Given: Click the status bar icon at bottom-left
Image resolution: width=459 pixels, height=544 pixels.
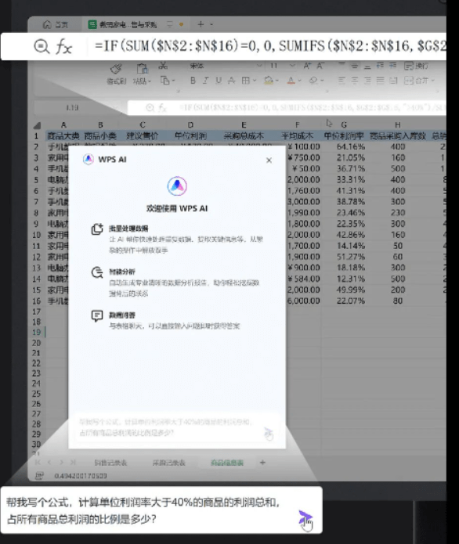Looking at the screenshot, I should click(x=39, y=476).
